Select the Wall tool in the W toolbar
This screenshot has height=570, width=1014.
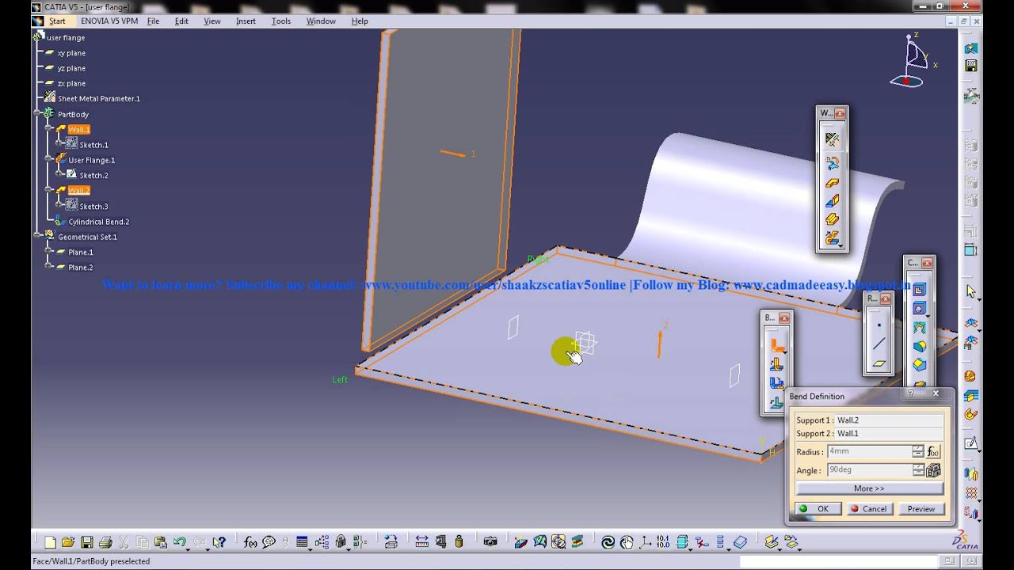[832, 182]
